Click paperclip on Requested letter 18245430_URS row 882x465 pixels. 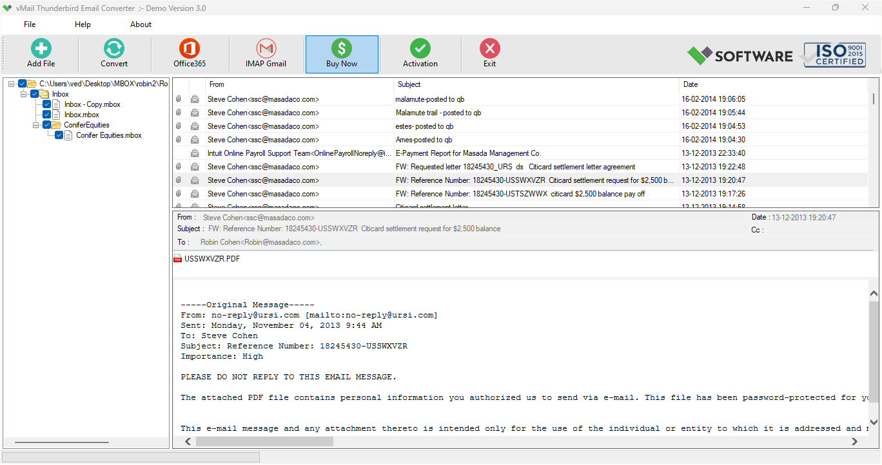pyautogui.click(x=179, y=167)
